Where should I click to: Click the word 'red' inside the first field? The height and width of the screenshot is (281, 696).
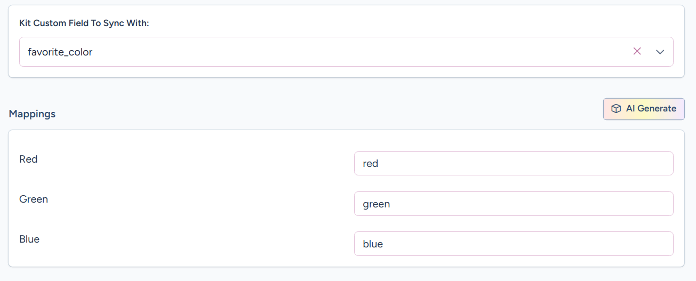[x=371, y=164]
